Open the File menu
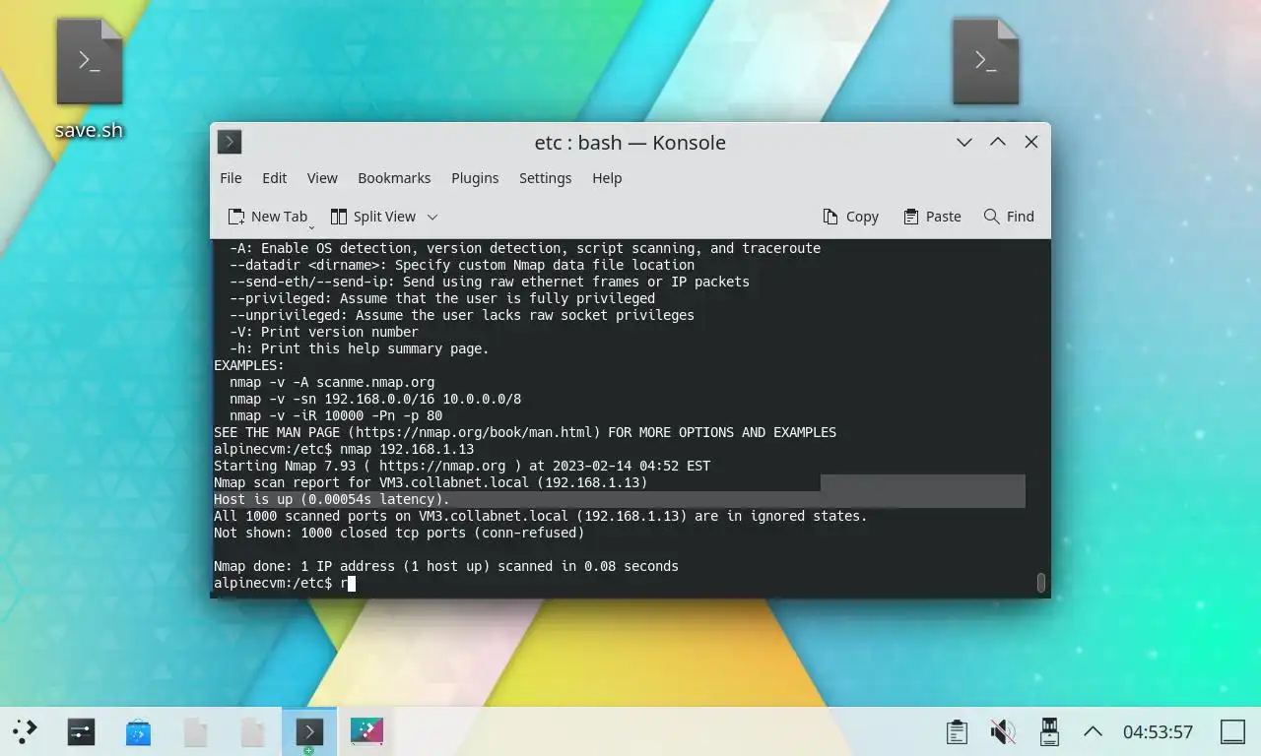 231,178
